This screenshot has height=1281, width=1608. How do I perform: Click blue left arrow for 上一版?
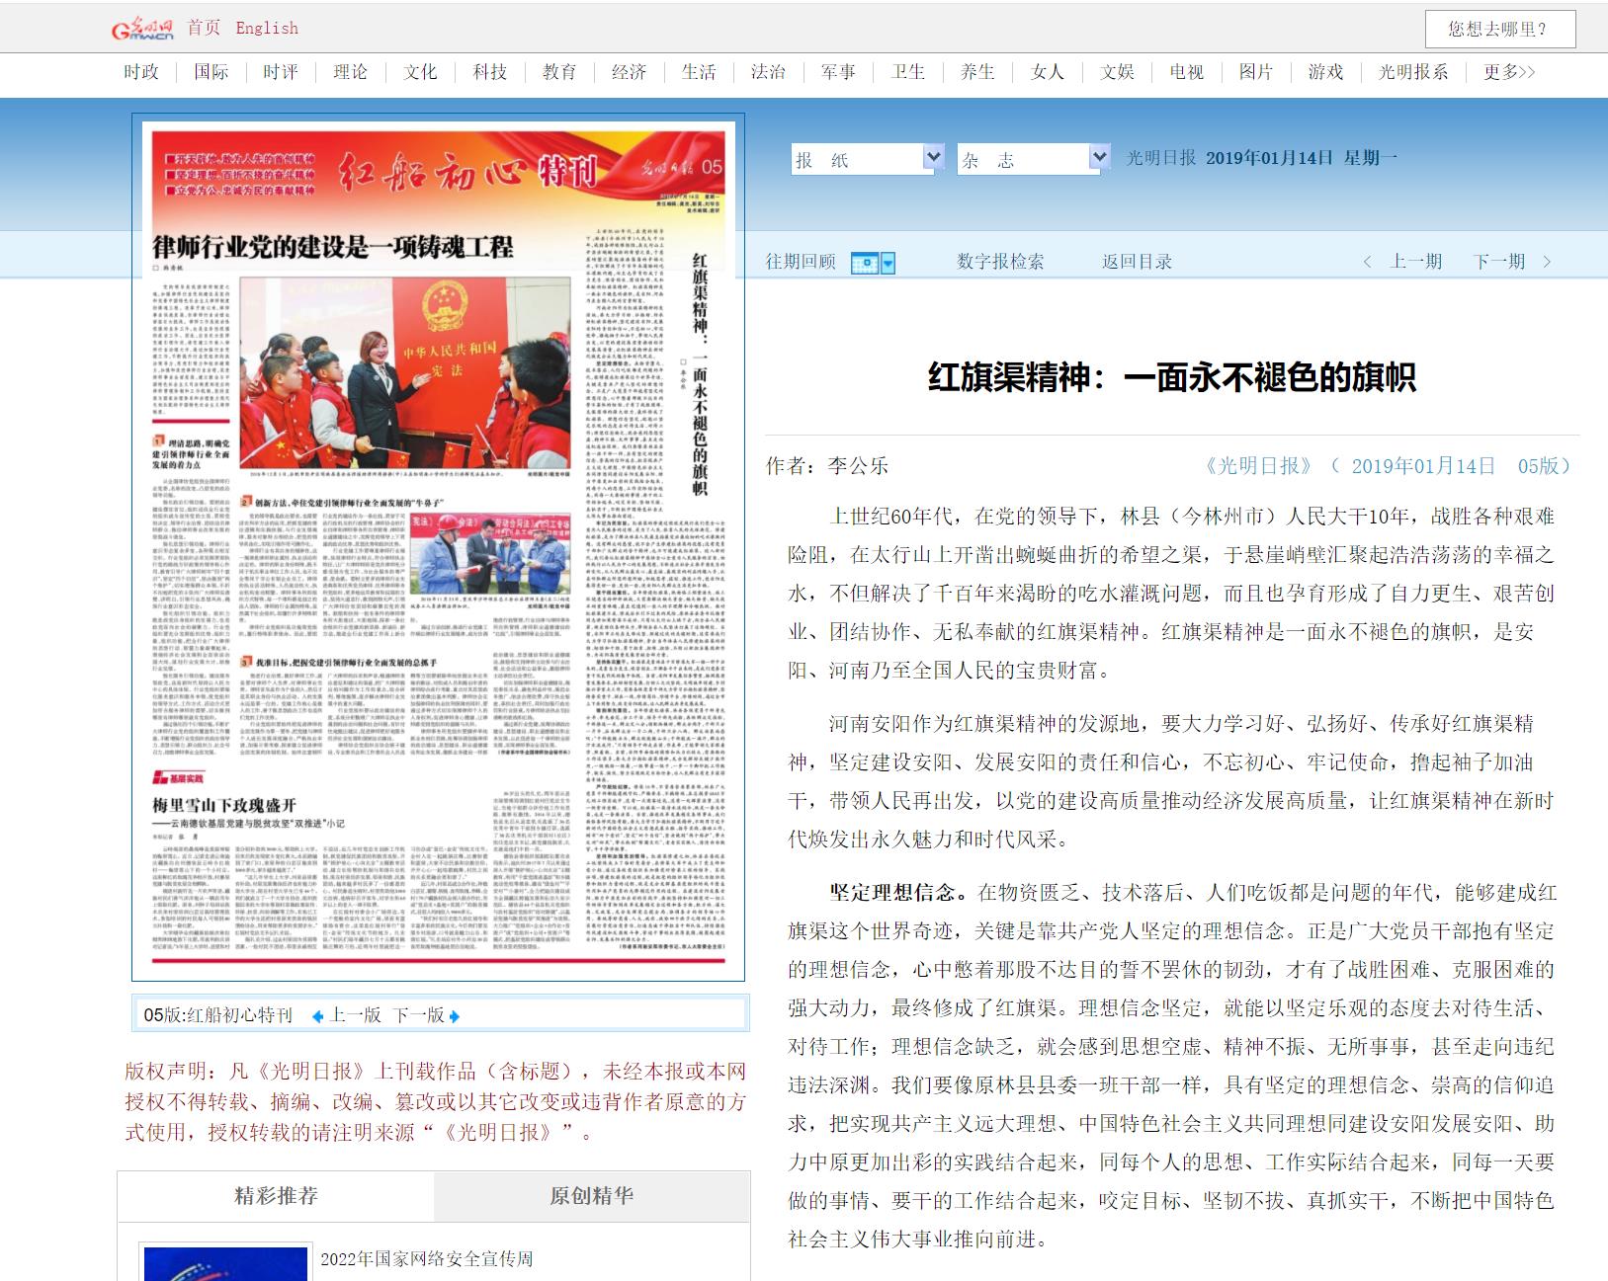[318, 1013]
